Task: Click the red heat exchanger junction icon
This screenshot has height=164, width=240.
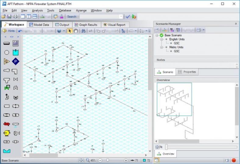Action: click(7, 124)
